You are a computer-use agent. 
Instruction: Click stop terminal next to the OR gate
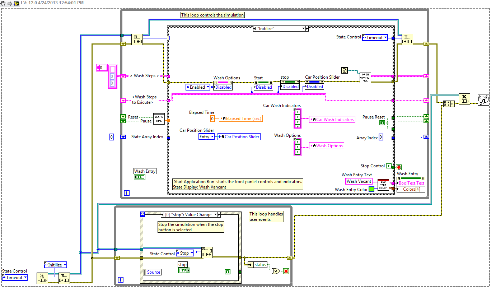pos(286,271)
